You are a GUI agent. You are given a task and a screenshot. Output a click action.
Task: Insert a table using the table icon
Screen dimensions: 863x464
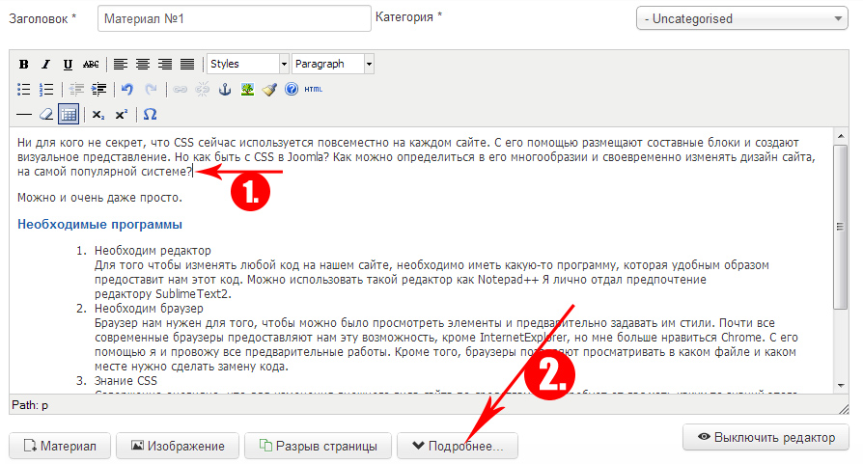coord(69,114)
